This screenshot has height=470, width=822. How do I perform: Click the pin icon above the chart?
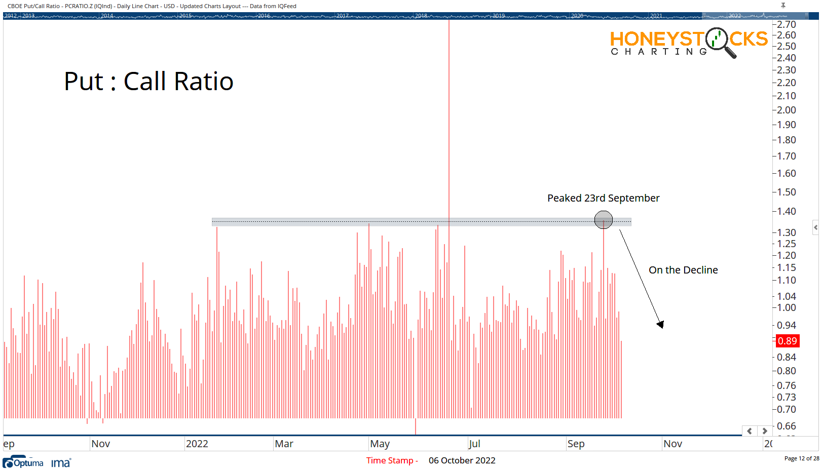tap(783, 6)
